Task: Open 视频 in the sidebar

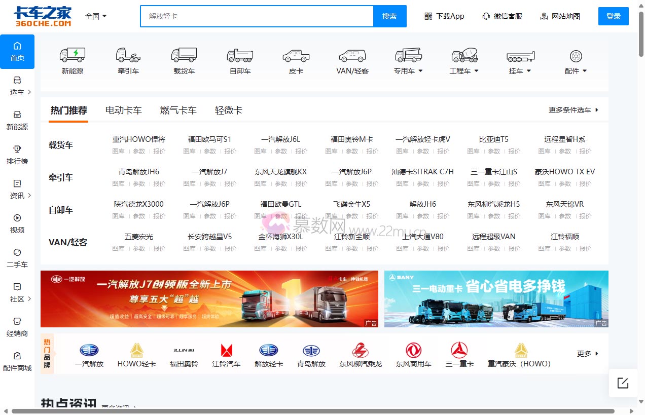Action: tap(17, 224)
